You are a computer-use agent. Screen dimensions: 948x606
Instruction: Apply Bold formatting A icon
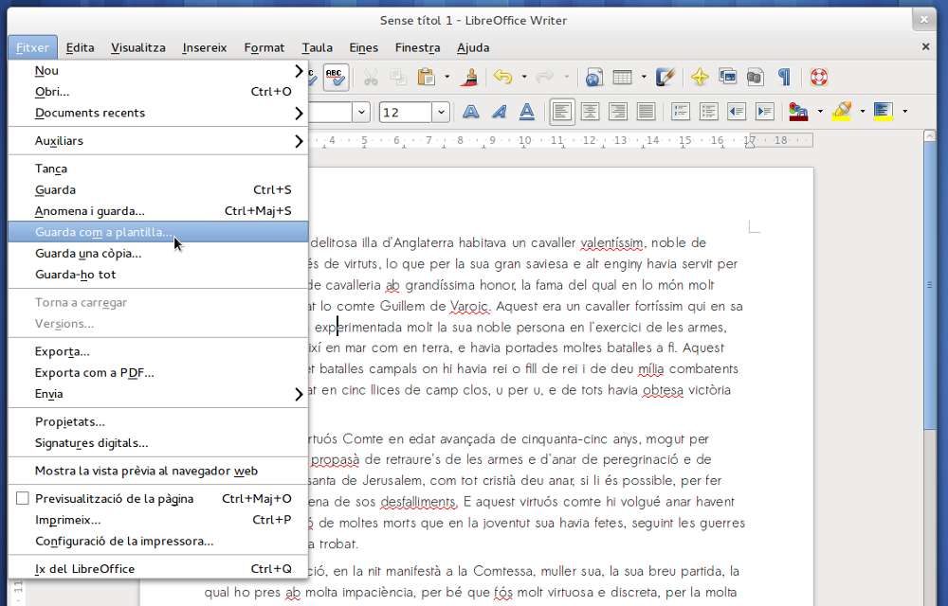[470, 112]
